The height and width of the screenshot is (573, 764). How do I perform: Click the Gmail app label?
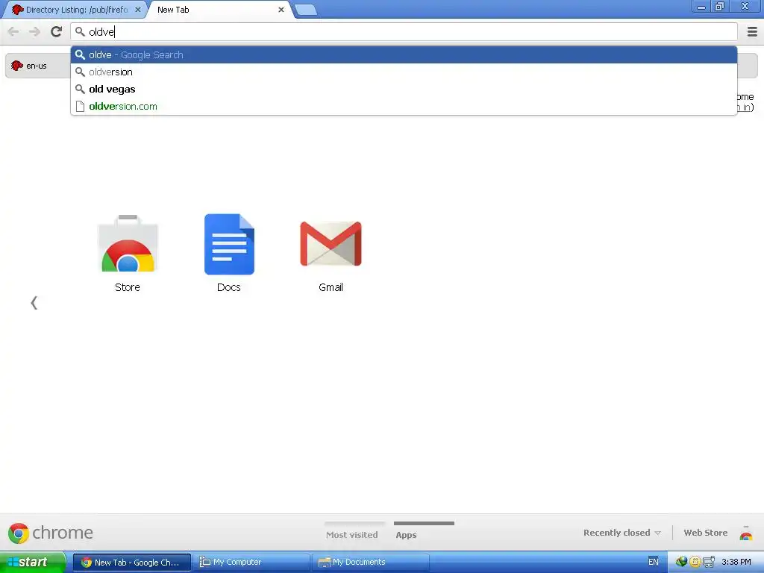[331, 287]
